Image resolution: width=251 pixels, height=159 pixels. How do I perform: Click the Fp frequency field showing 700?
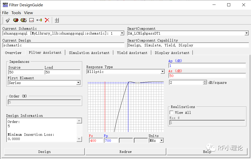(111, 141)
